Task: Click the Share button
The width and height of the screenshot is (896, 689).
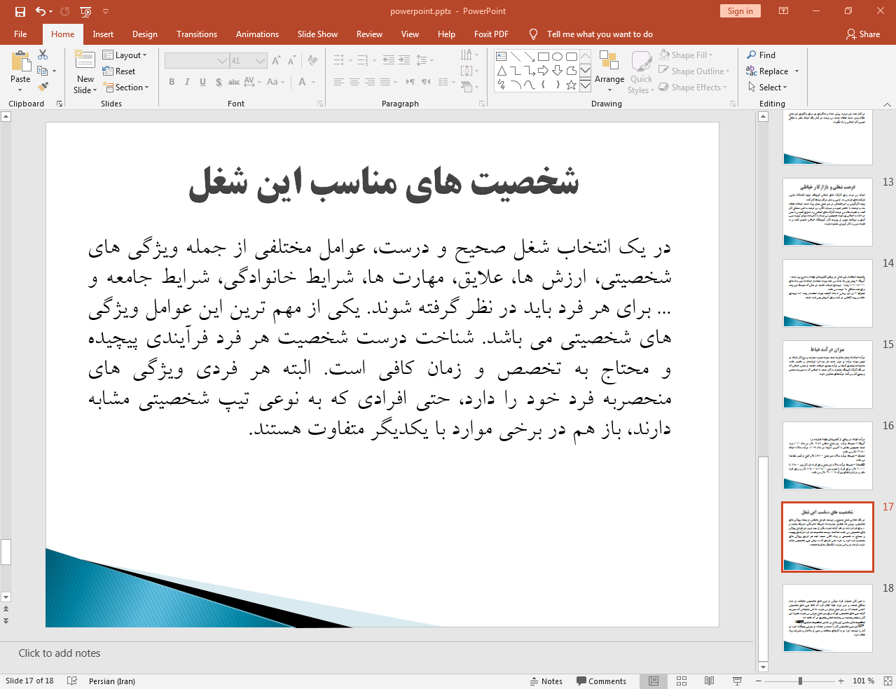Action: pyautogui.click(x=863, y=34)
